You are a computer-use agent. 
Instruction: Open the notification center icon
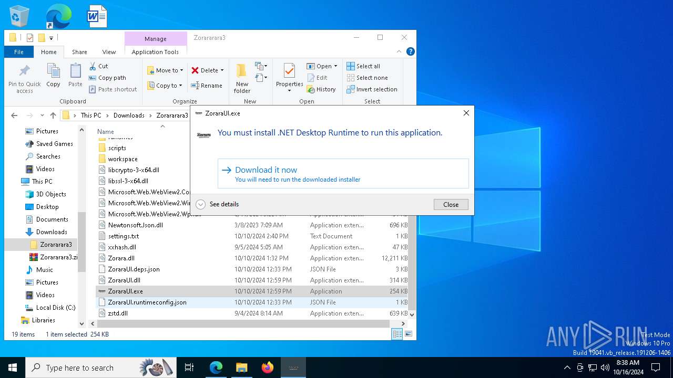656,367
